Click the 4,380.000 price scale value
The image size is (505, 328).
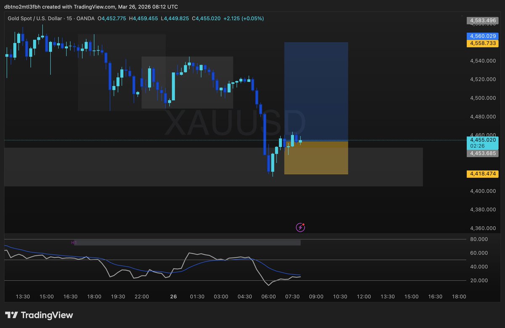tap(483, 210)
